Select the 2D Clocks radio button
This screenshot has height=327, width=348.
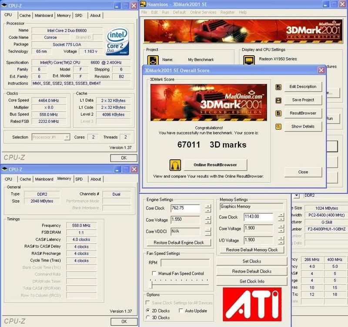(x=148, y=310)
